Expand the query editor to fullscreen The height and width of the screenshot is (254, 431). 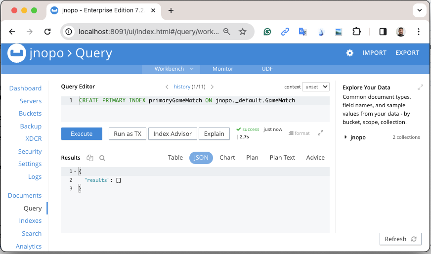(320, 133)
